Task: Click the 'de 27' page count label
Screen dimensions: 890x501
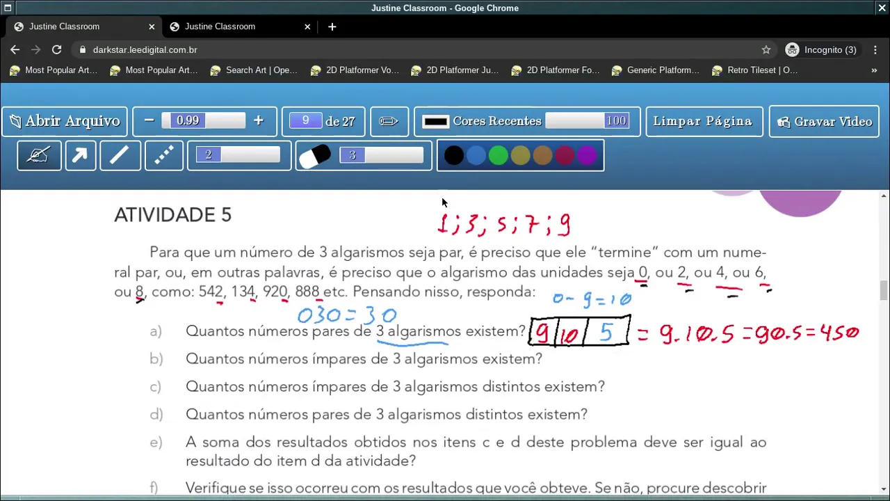Action: pyautogui.click(x=340, y=122)
